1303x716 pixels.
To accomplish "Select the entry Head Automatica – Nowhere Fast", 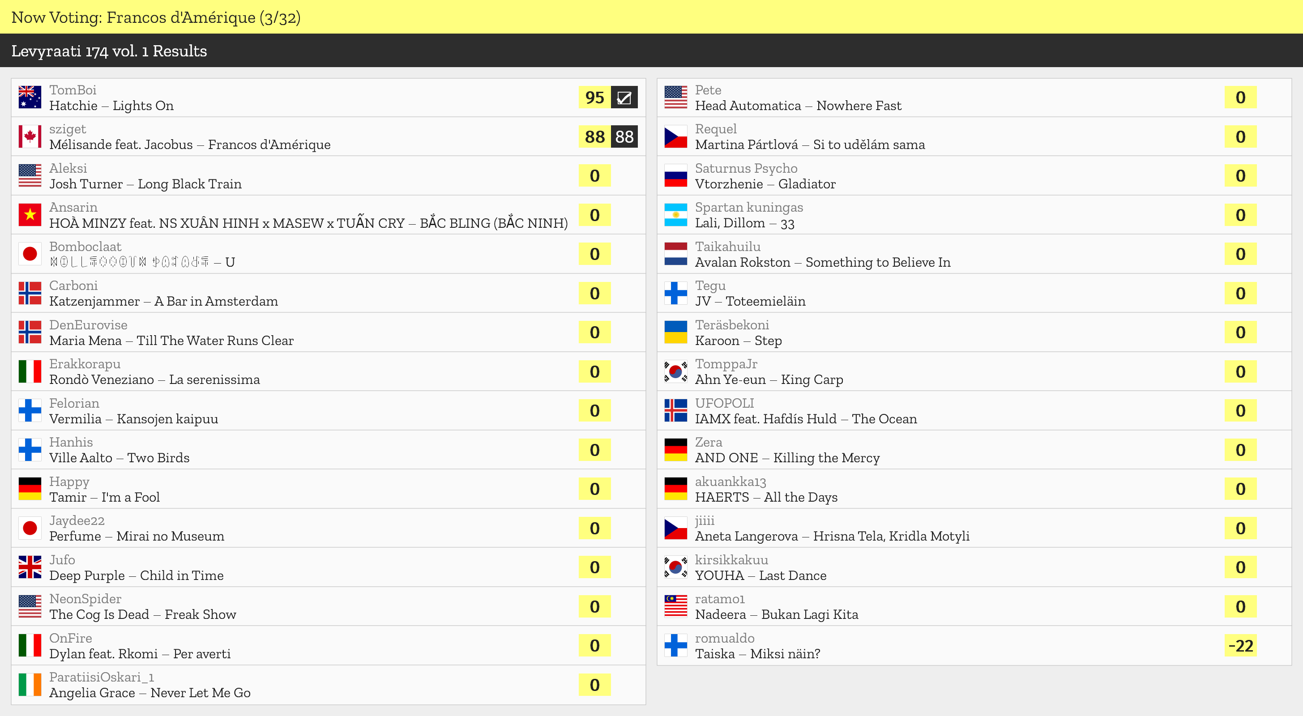I will [x=798, y=106].
